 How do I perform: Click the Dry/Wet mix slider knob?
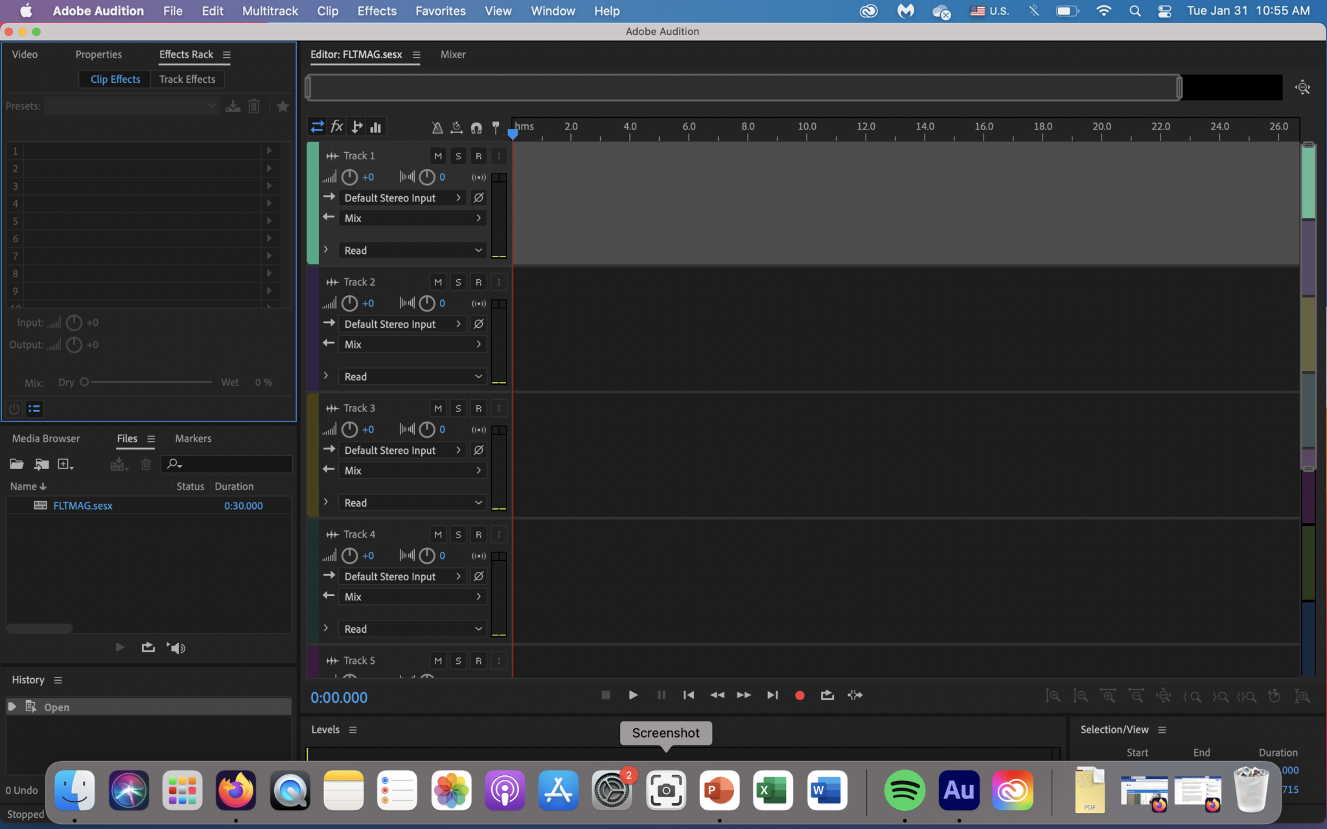[84, 382]
